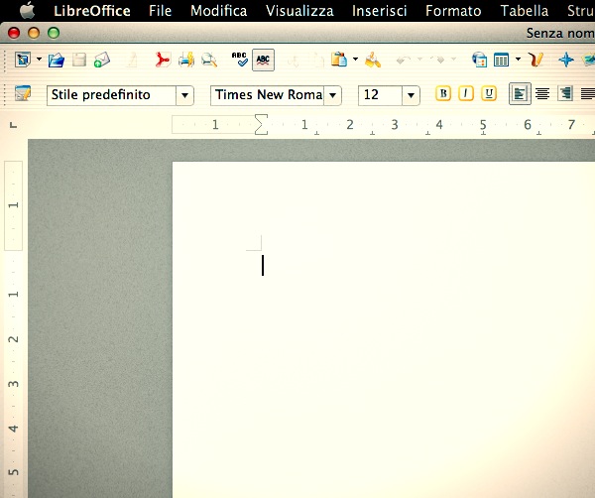The image size is (595, 498).
Task: Open the File menu
Action: (160, 11)
